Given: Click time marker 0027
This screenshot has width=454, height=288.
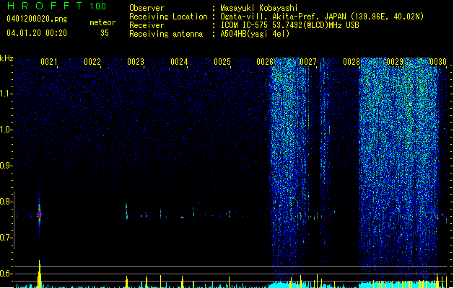Looking at the screenshot, I should [x=308, y=61].
